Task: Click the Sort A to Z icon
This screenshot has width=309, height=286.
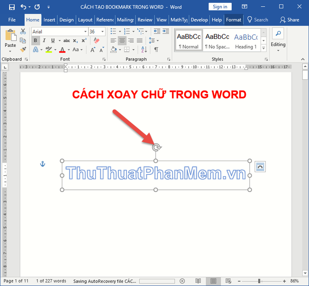Action: [144, 49]
